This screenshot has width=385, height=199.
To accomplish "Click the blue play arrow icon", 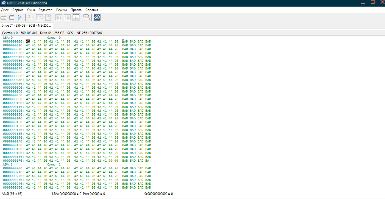I will point(20,18).
